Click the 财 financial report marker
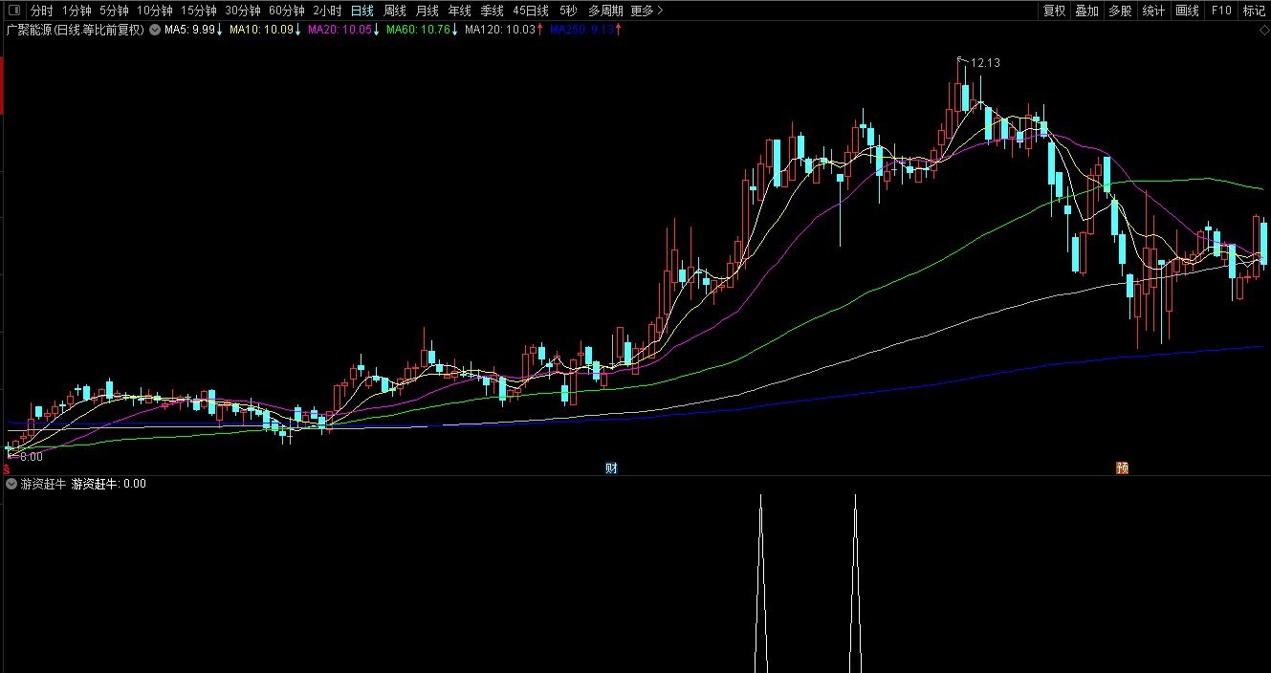Viewport: 1271px width, 673px height. tap(611, 468)
